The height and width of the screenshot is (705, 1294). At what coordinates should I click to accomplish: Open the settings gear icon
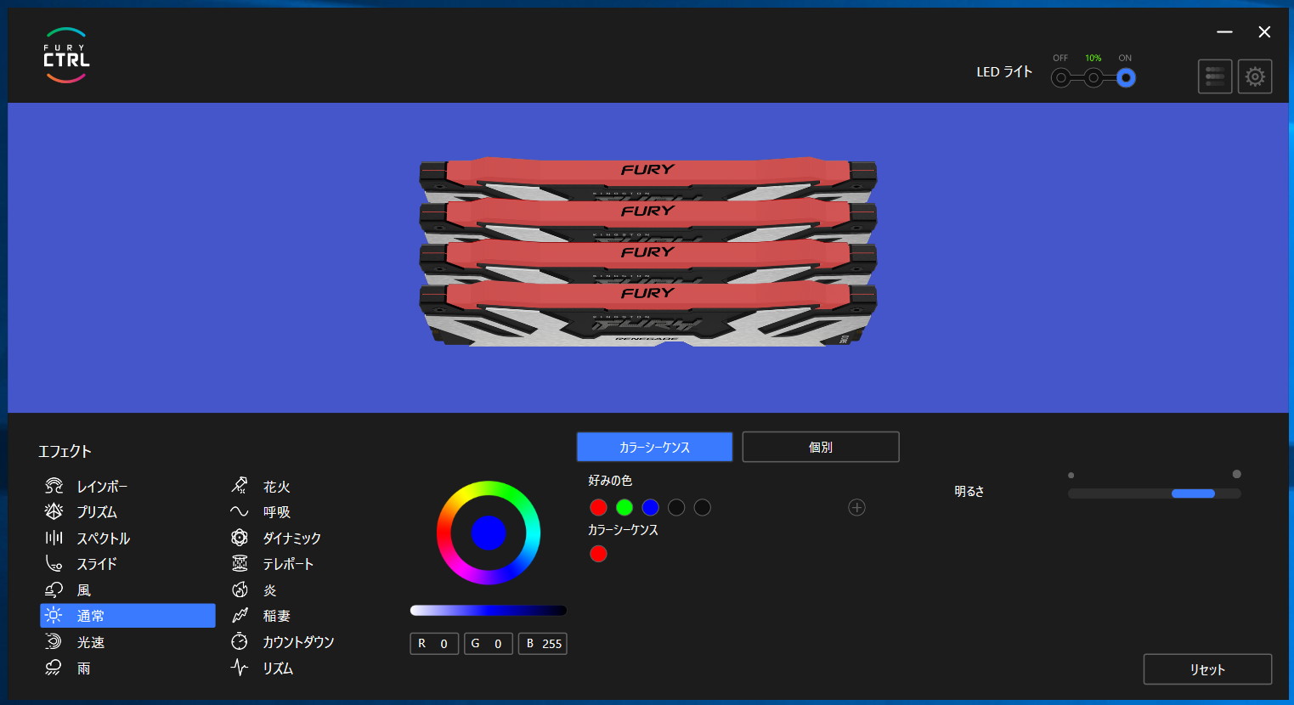pyautogui.click(x=1255, y=76)
